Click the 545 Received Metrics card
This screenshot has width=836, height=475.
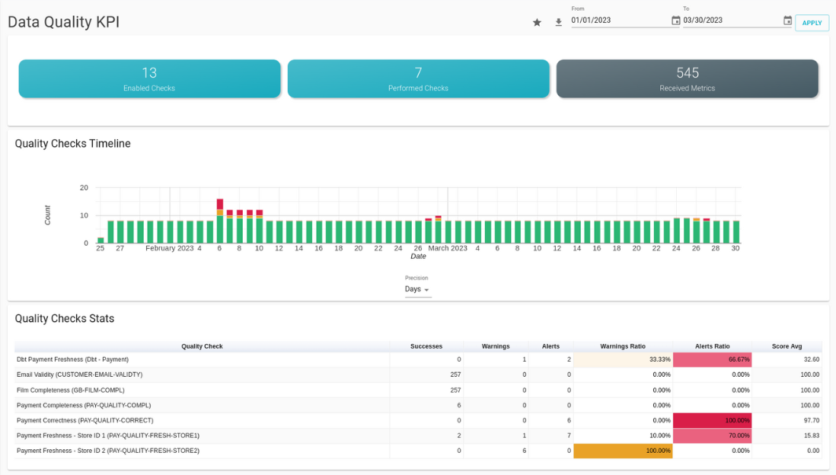[x=688, y=78]
